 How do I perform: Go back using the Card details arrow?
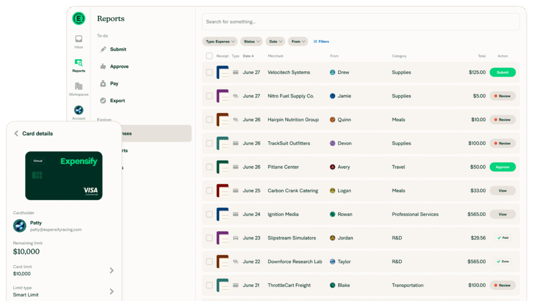(16, 133)
